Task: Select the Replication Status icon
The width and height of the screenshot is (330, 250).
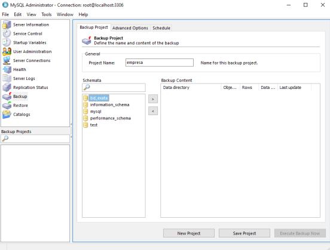Action: click(7, 87)
